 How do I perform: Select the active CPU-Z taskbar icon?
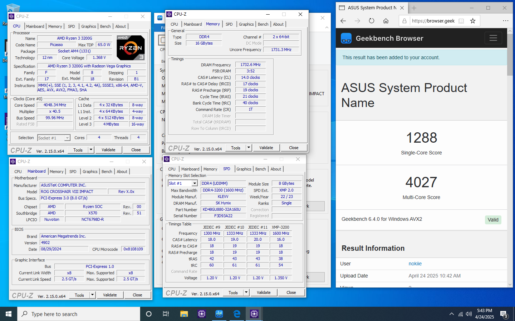click(x=254, y=314)
